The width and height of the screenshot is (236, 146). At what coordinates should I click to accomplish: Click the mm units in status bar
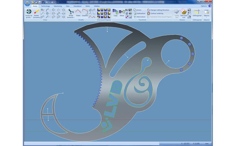pos(207,143)
